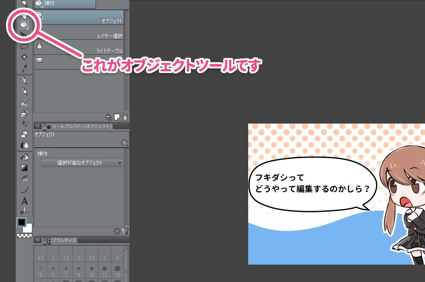Reset tool properties to initial settings
425x282 pixels.
[117, 231]
